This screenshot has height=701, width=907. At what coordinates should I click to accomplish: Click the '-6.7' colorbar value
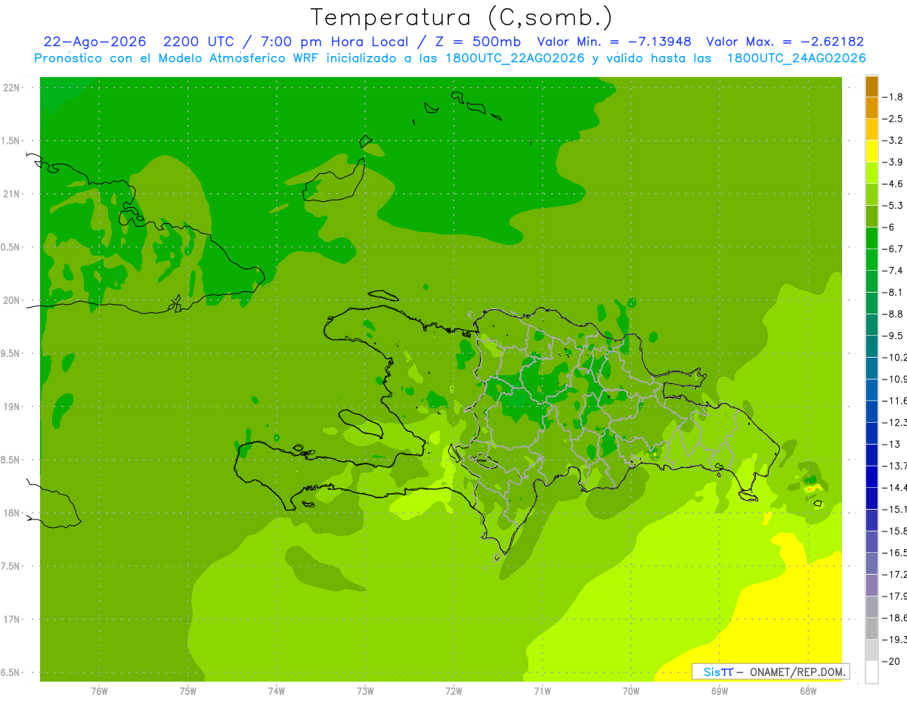pos(893,248)
